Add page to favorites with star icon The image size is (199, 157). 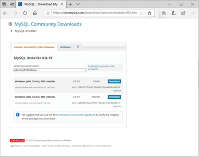coord(149,13)
